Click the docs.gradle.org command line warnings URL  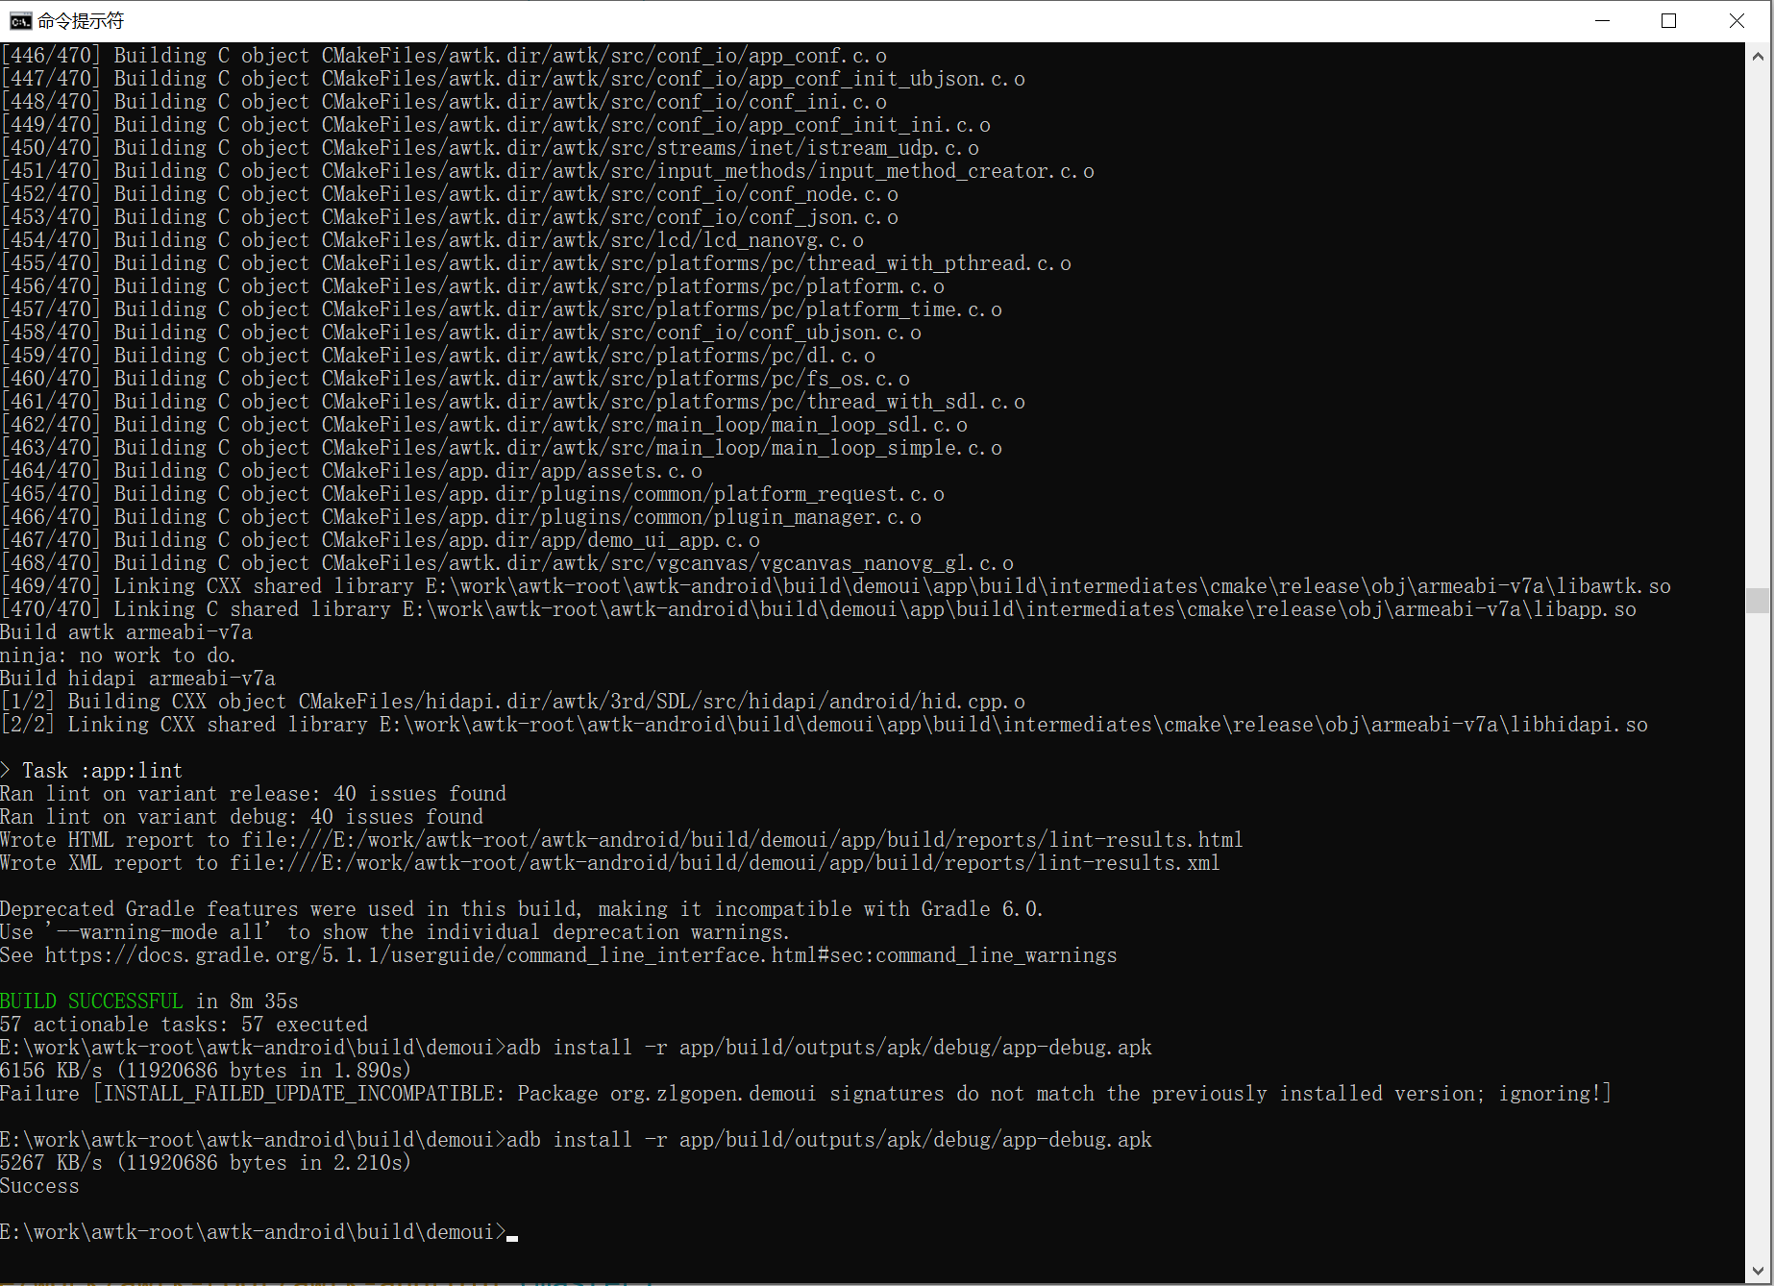tap(581, 955)
